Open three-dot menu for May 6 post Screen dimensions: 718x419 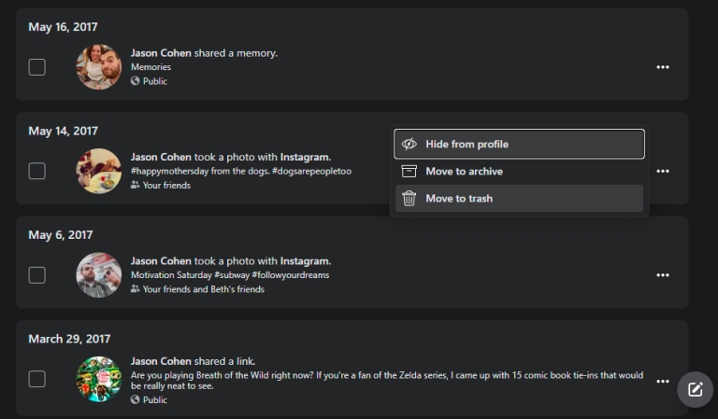pyautogui.click(x=663, y=275)
